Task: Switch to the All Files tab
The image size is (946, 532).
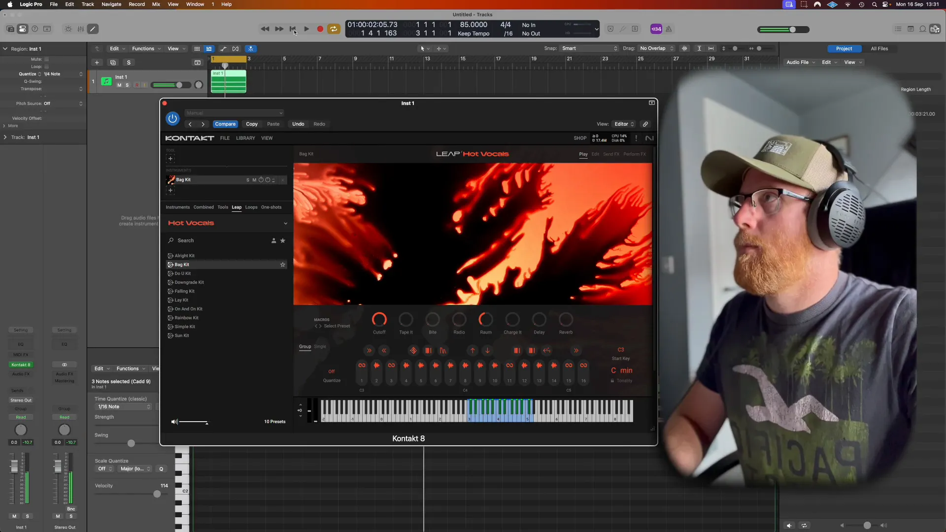Action: (x=879, y=49)
